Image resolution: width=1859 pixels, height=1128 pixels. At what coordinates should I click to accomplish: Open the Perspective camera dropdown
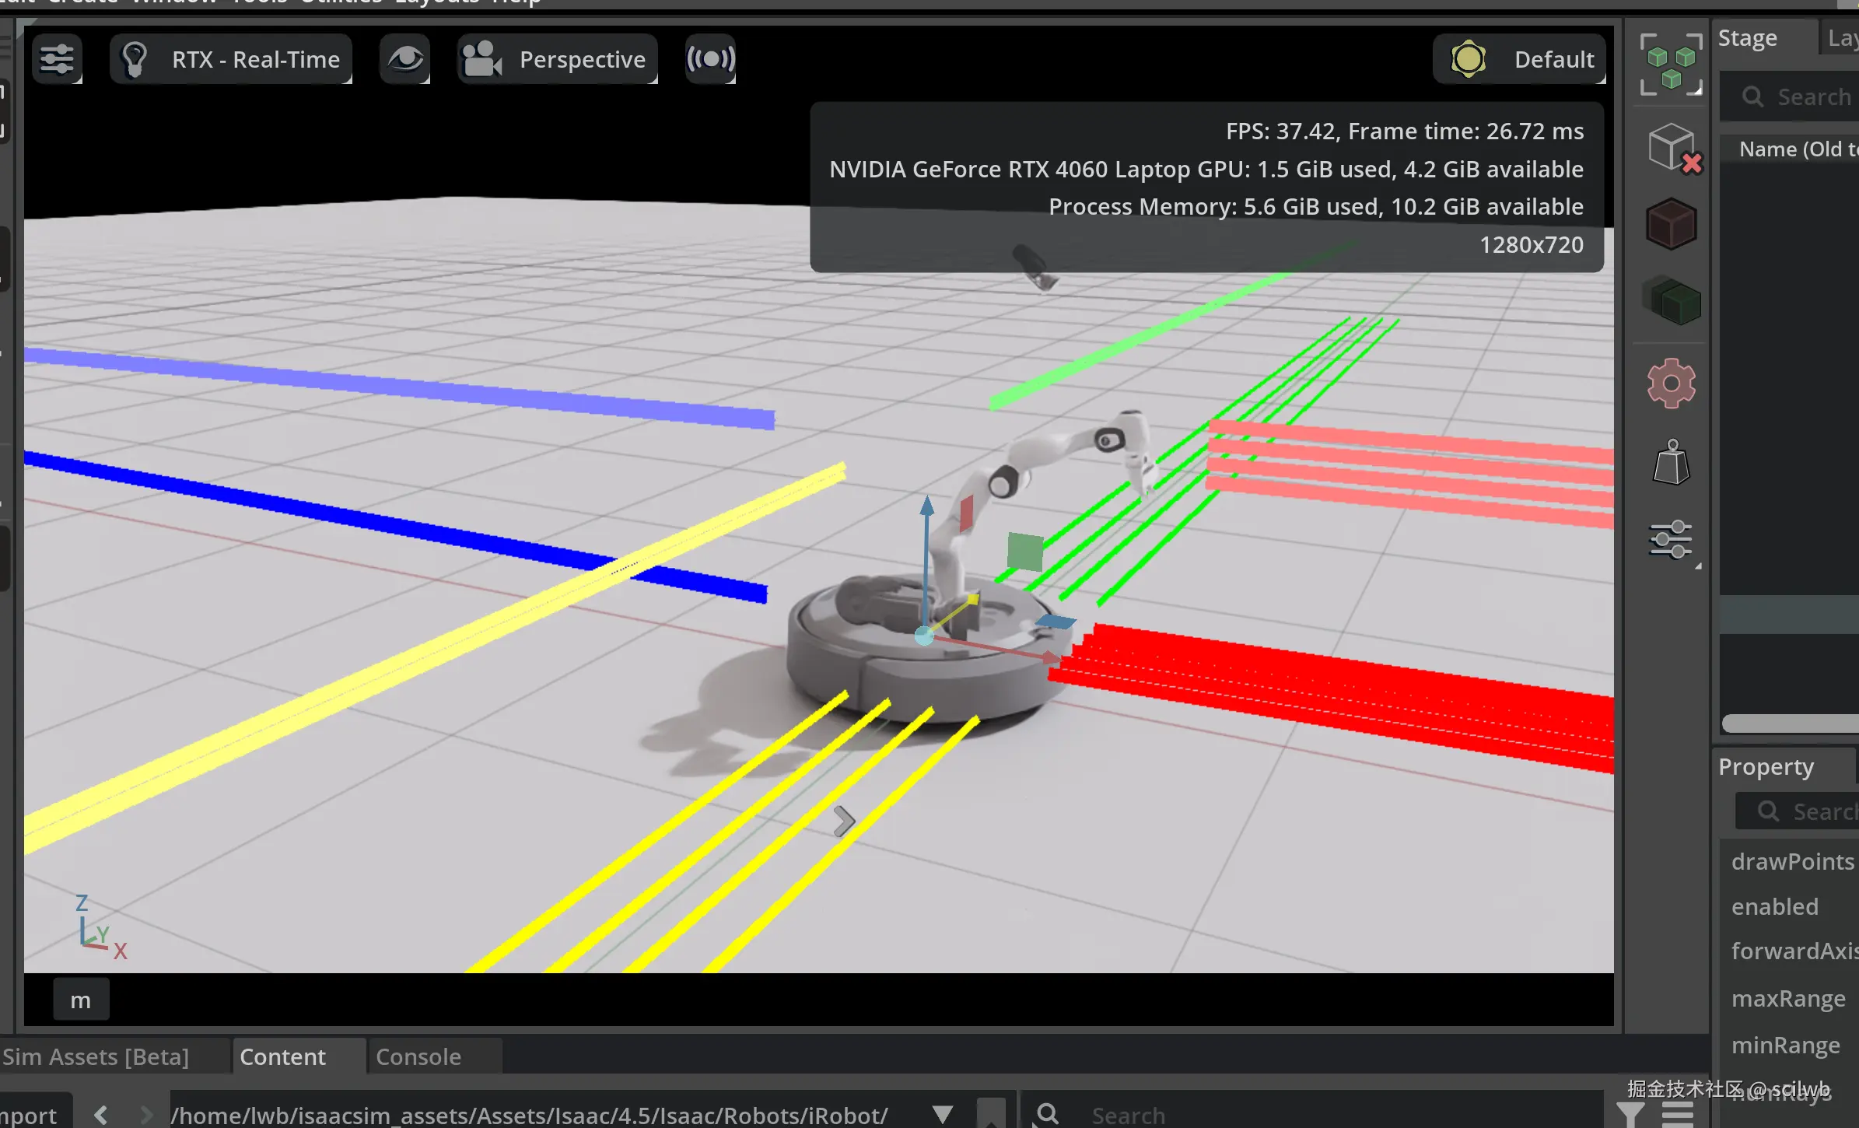(557, 59)
